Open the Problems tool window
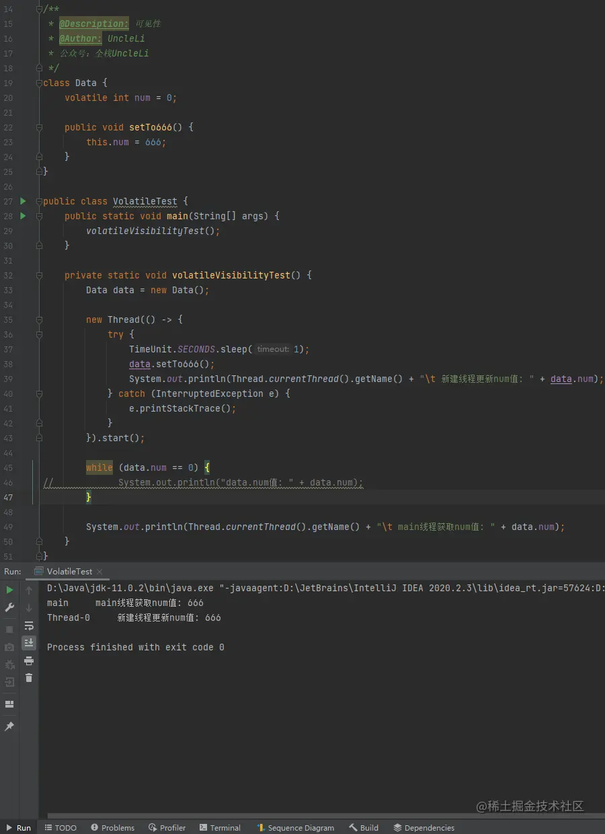605x834 pixels. [112, 827]
